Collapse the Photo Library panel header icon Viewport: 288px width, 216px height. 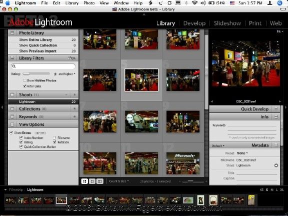pos(12,33)
